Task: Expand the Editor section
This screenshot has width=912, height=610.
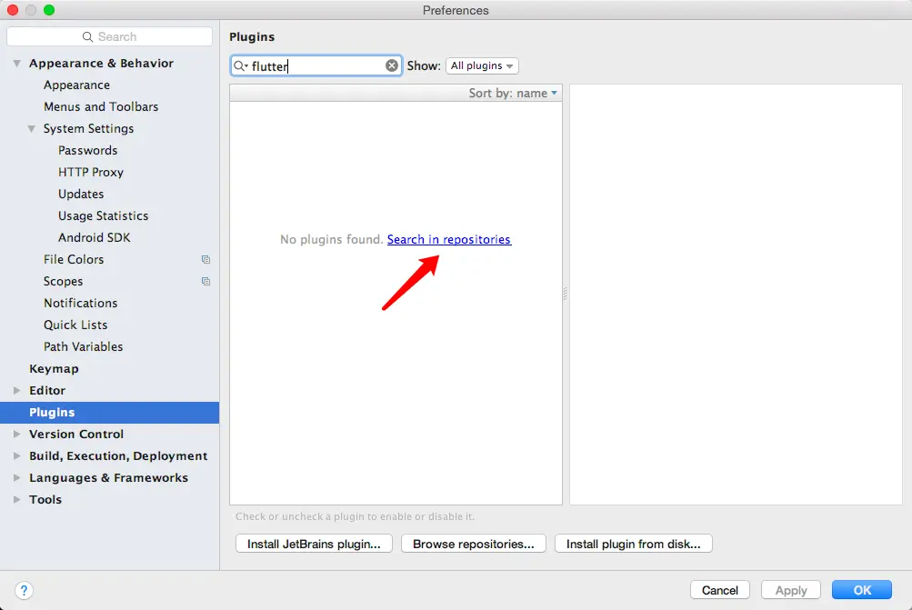Action: 17,390
